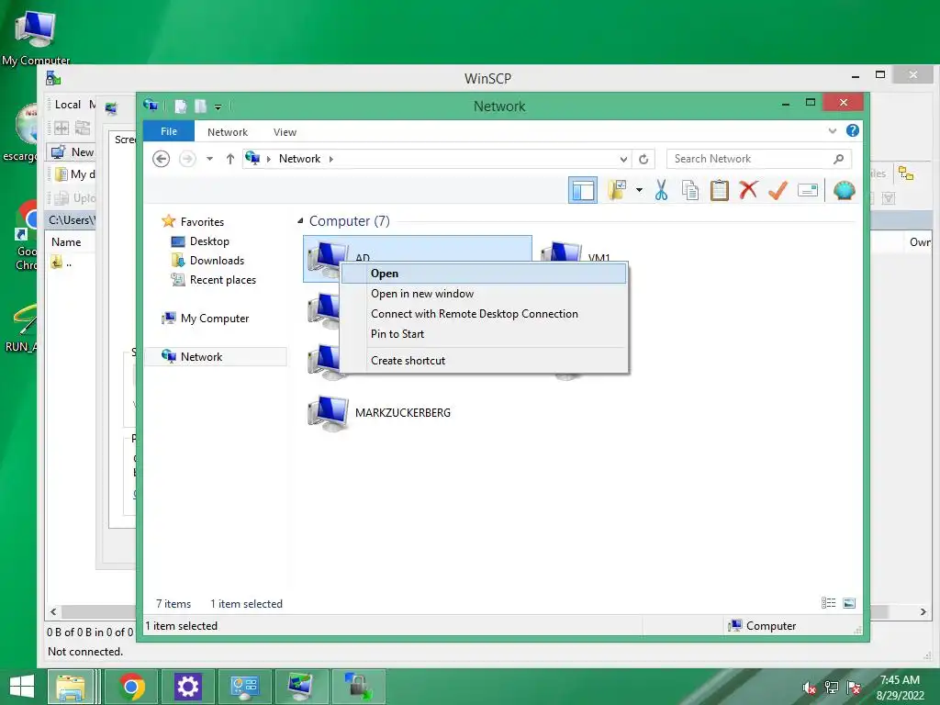Screen dimensions: 940x705
Task: Click the Name column header in WinSCP
Action: [66, 242]
